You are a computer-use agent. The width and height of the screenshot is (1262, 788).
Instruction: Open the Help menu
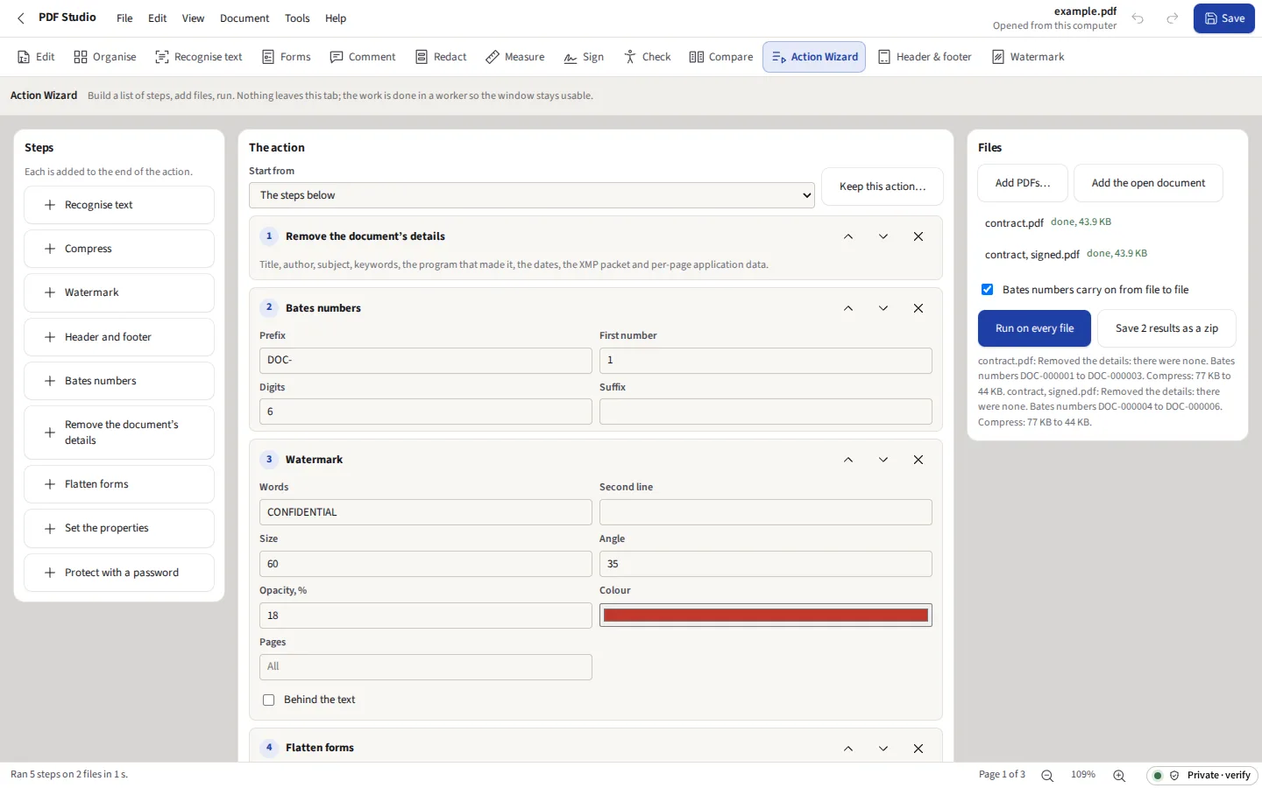pos(336,18)
